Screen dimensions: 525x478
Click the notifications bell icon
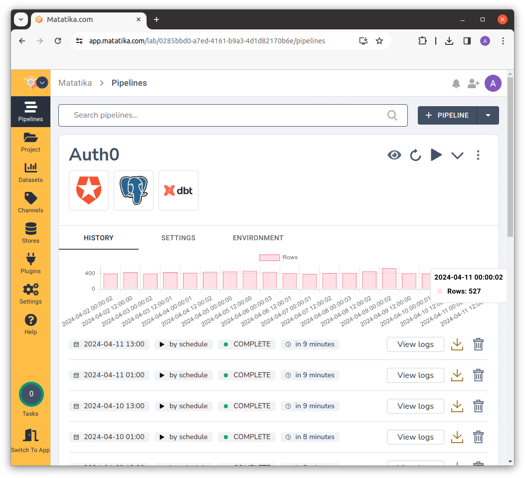point(456,84)
